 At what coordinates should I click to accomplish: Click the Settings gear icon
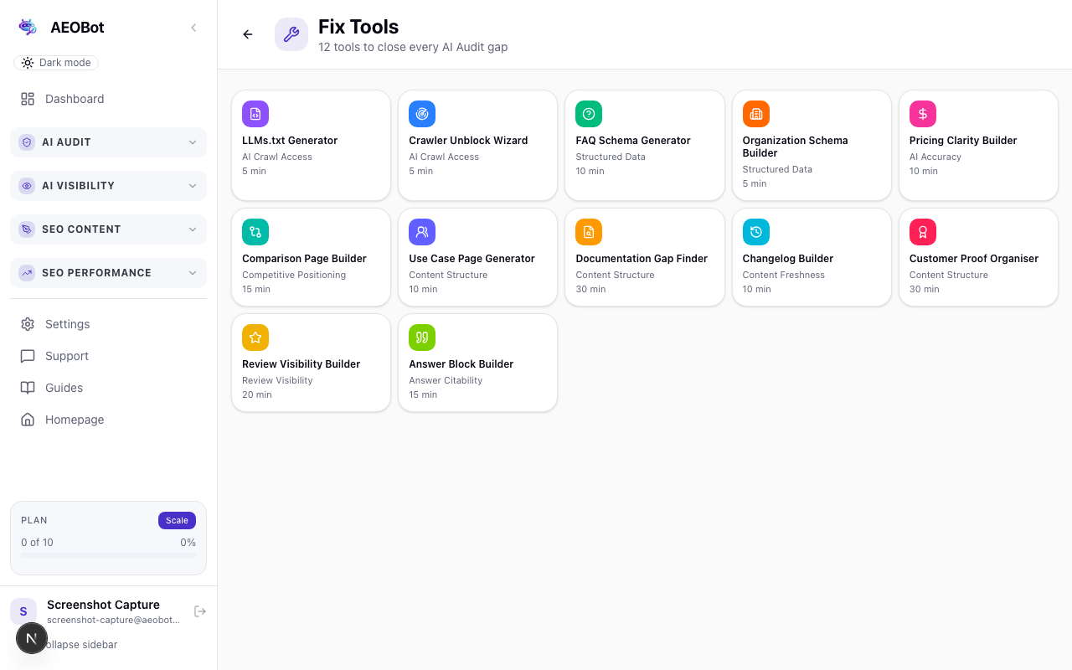[28, 324]
